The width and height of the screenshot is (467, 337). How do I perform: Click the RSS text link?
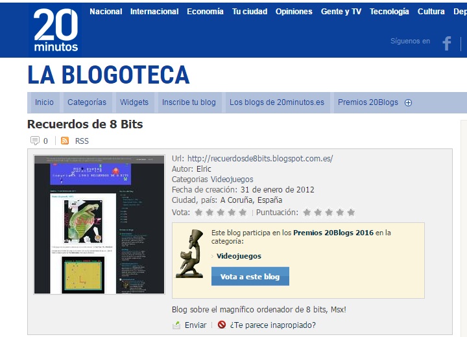pyautogui.click(x=82, y=141)
